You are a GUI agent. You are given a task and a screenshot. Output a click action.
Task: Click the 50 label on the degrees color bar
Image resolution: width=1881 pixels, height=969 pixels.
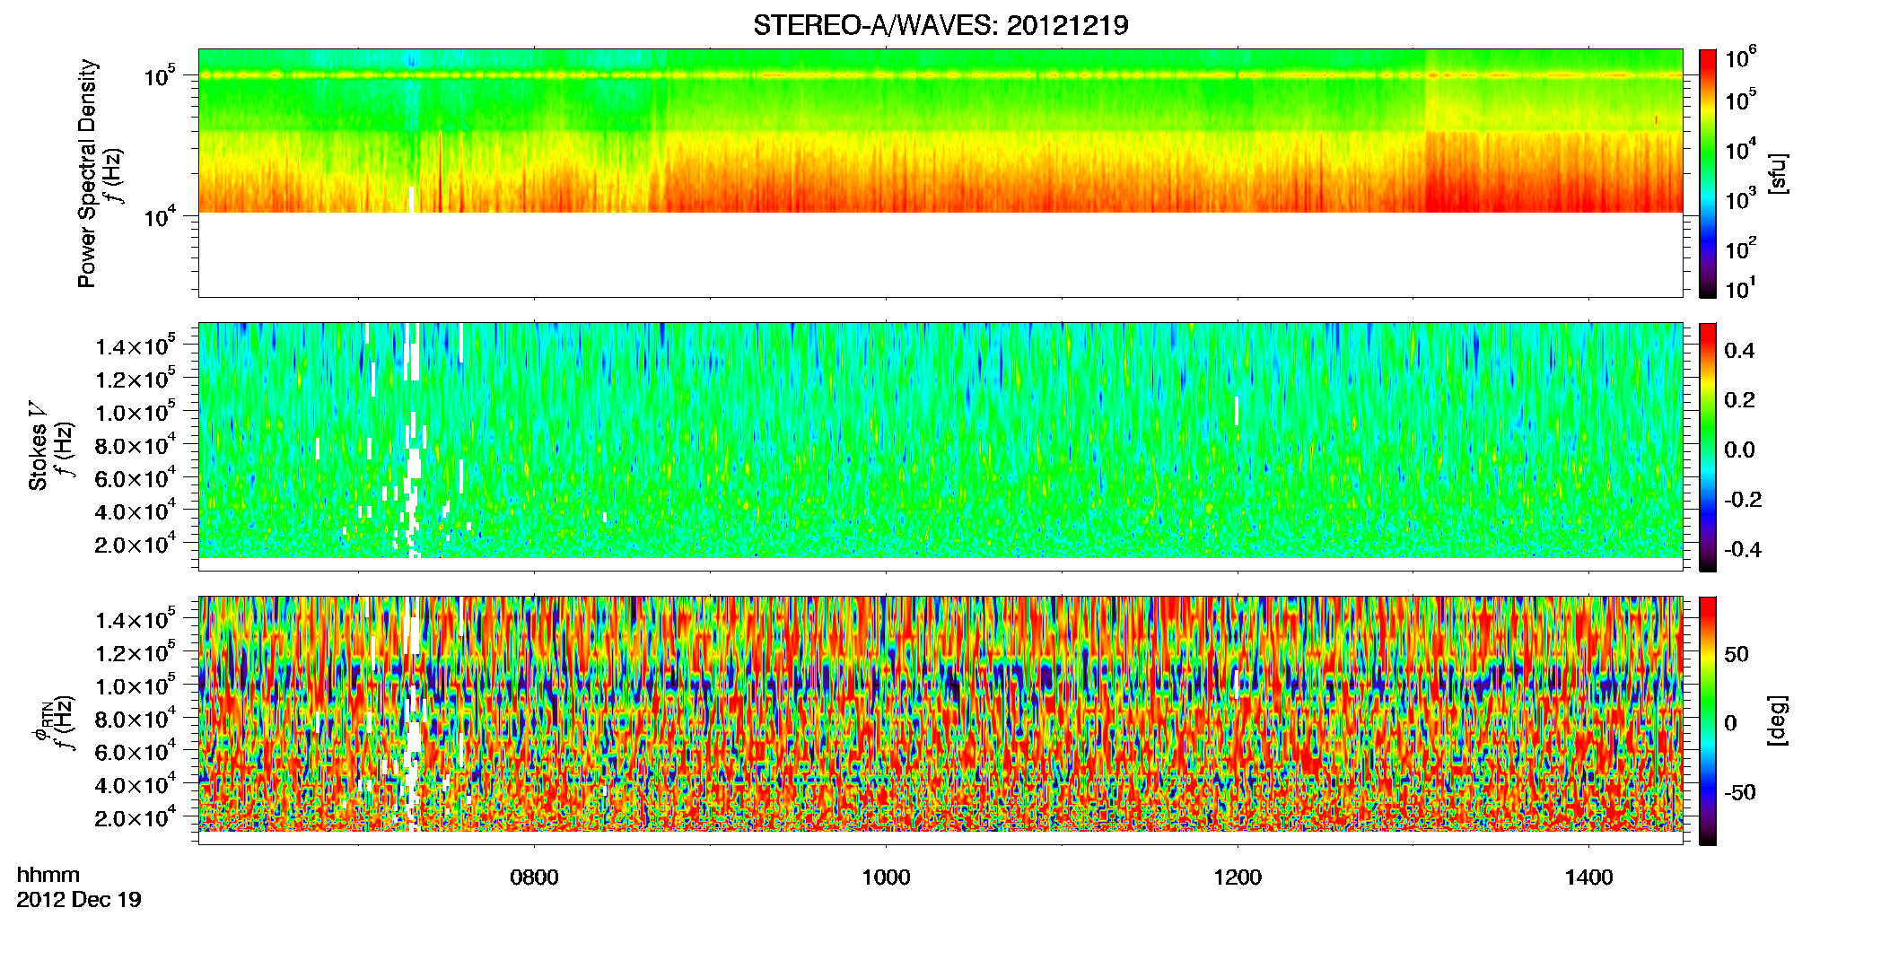[1737, 654]
